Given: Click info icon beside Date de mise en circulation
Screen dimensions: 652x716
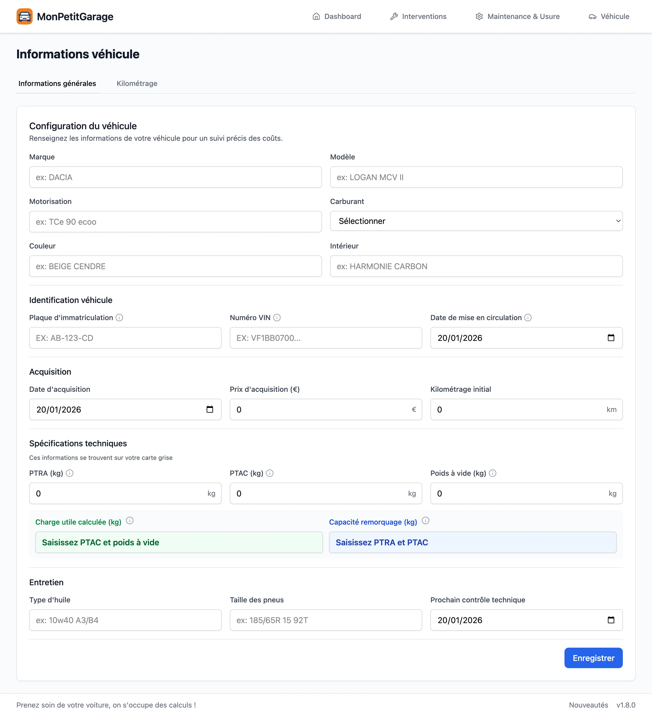Looking at the screenshot, I should point(528,318).
